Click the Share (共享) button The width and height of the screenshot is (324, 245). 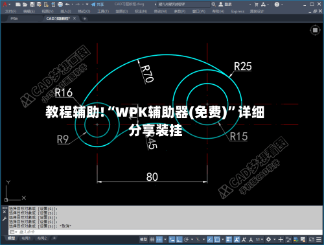coord(97,5)
